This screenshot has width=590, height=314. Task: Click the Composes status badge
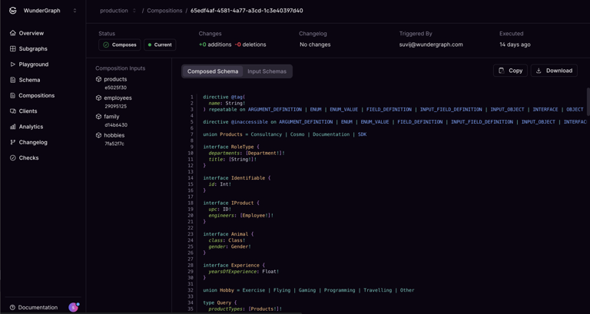(x=120, y=45)
